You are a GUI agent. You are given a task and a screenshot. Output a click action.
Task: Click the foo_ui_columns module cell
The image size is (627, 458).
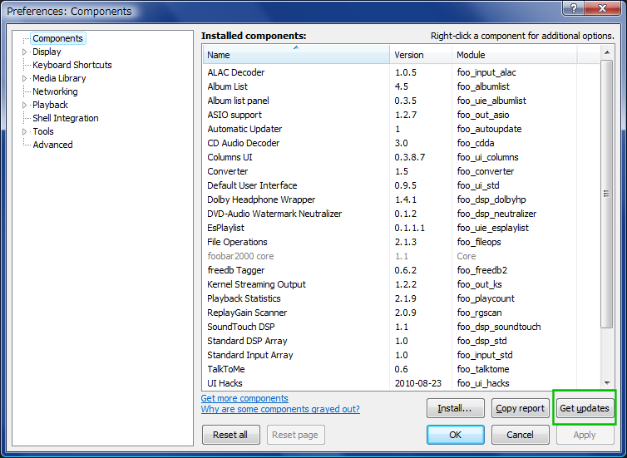(x=488, y=157)
